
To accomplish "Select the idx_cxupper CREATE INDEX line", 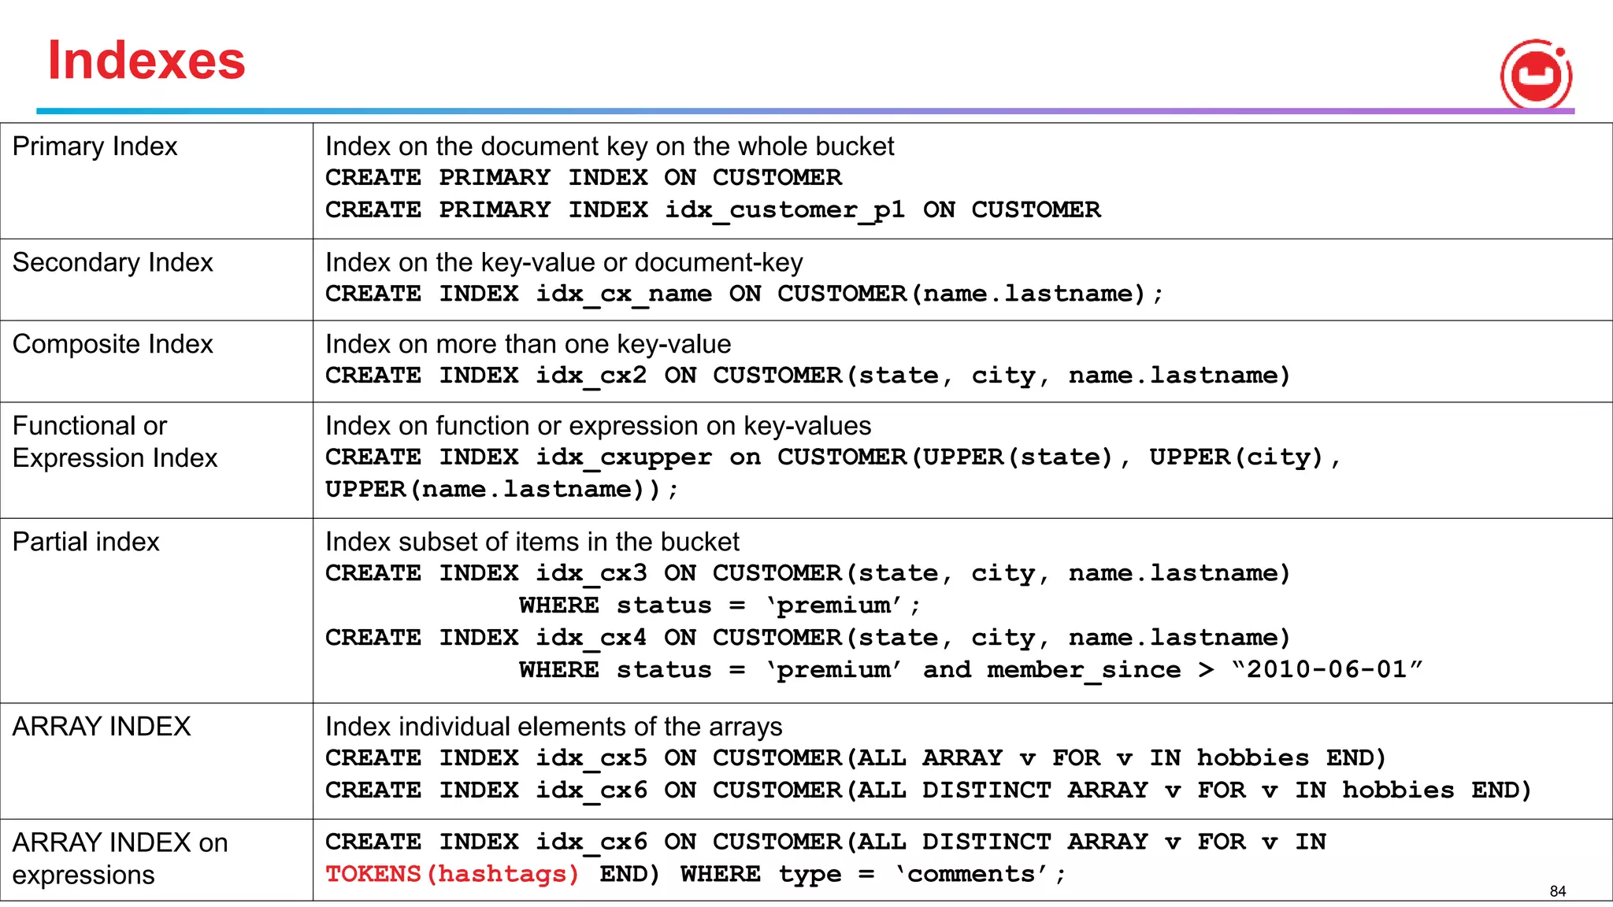I will coord(833,457).
